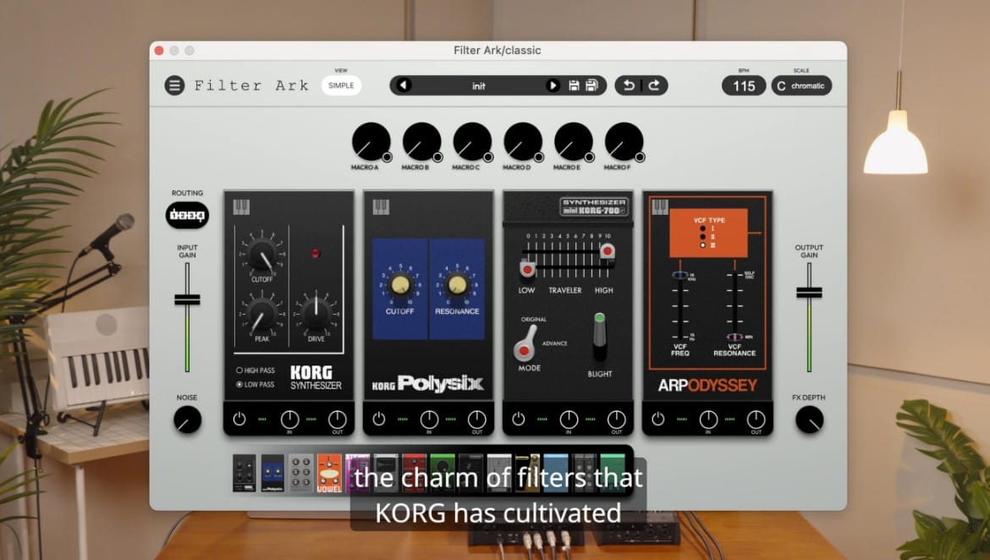Open the chromatic scale dropdown

pos(808,86)
